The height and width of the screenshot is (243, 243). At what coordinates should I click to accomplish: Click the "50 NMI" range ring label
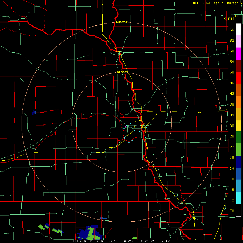point(122,72)
